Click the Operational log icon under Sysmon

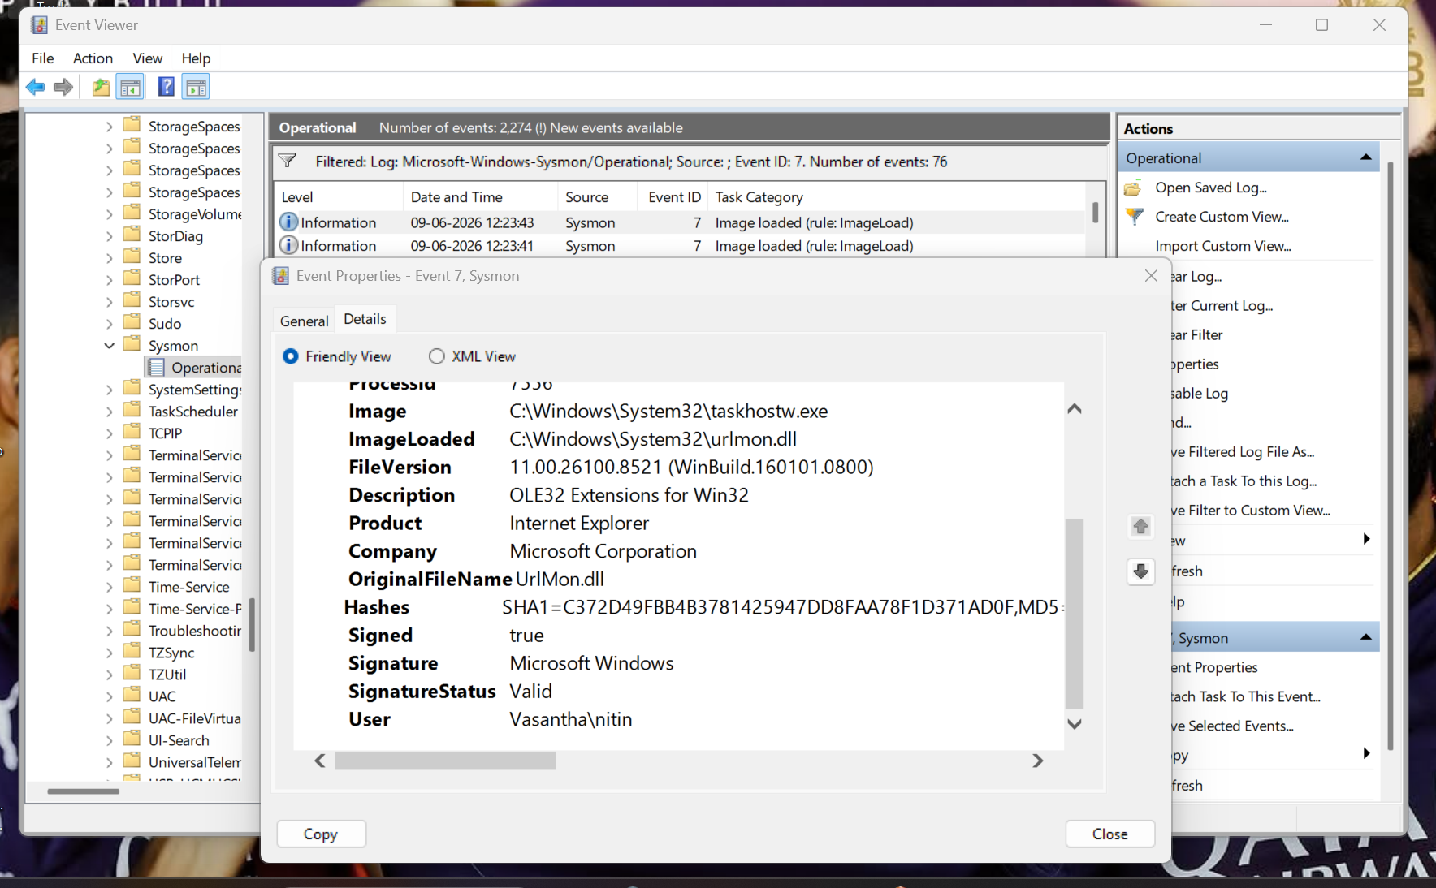157,368
